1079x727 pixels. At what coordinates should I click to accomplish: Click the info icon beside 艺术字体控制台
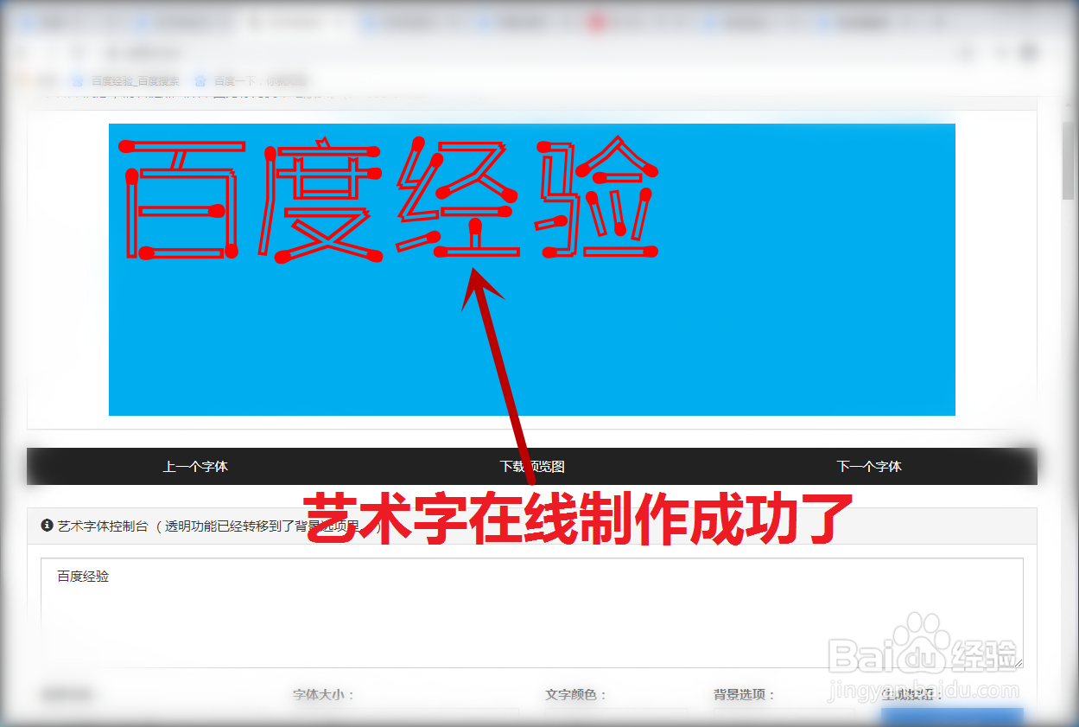48,525
